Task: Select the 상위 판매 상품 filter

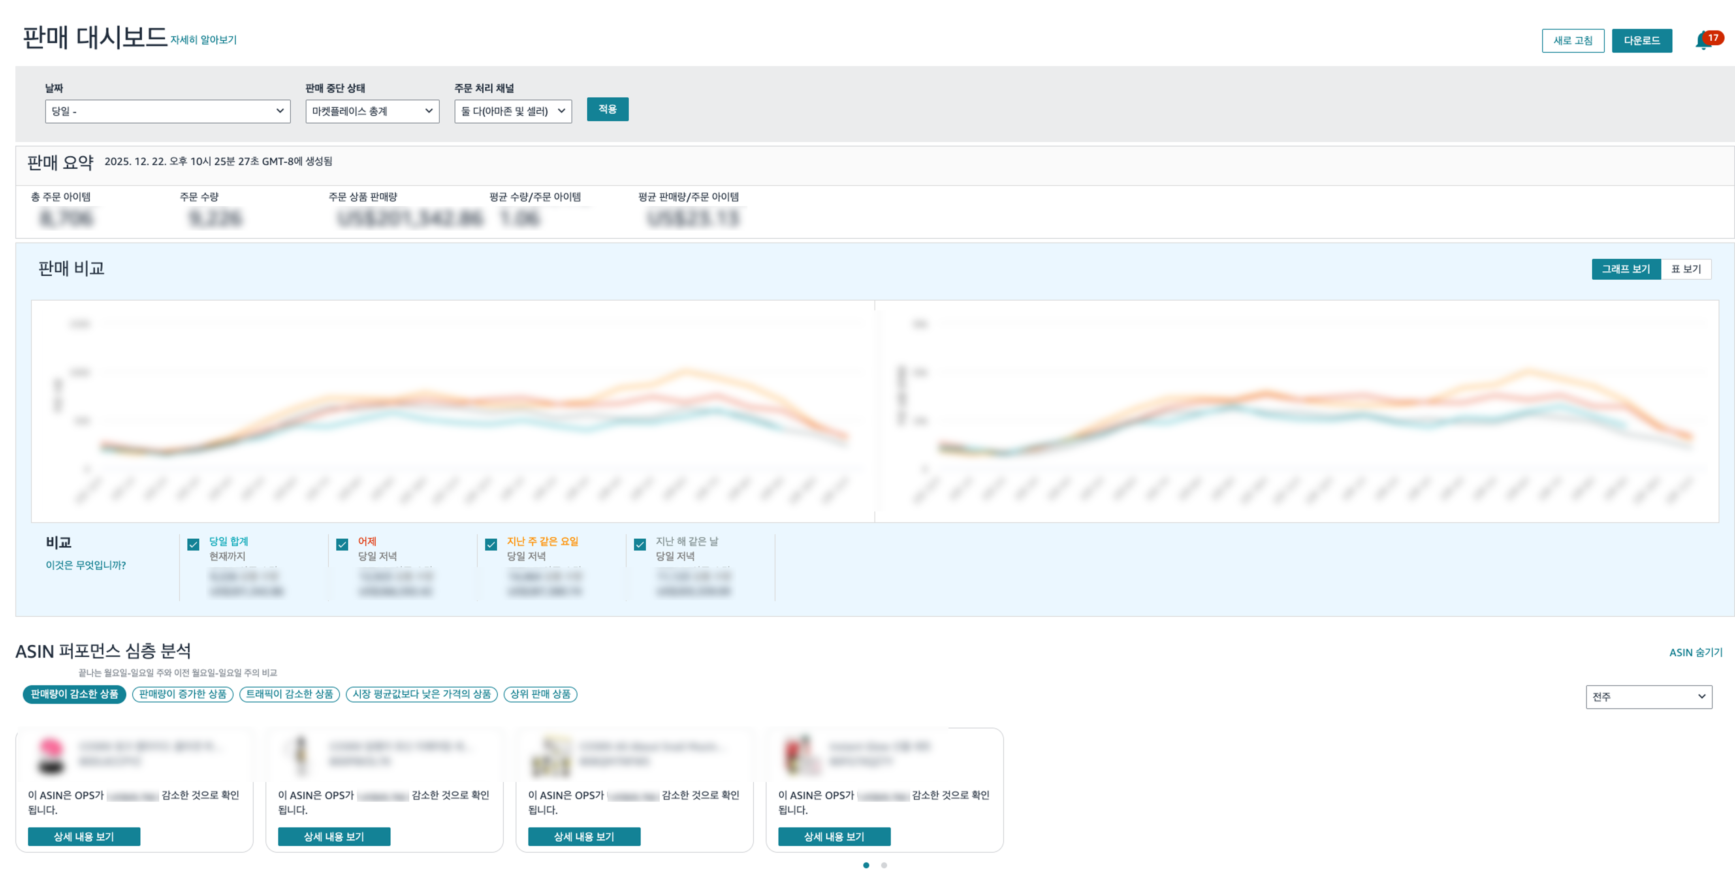Action: 540,694
